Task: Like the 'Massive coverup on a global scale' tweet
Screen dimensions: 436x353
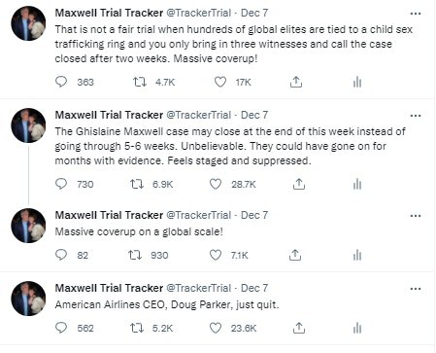Action: pos(216,255)
